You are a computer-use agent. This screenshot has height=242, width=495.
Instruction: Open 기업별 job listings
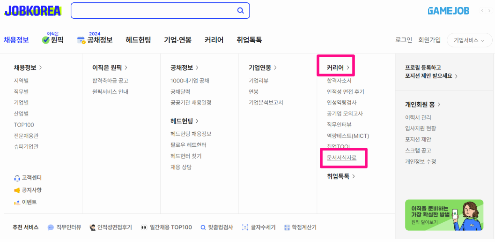click(21, 103)
